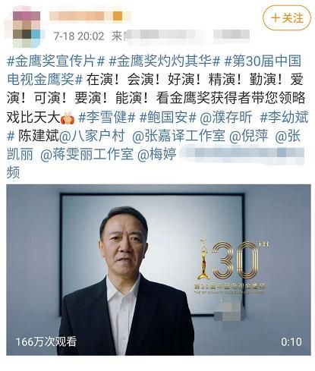
Task: Tap the 7-18 20:02 post timestamp
Action: point(79,36)
